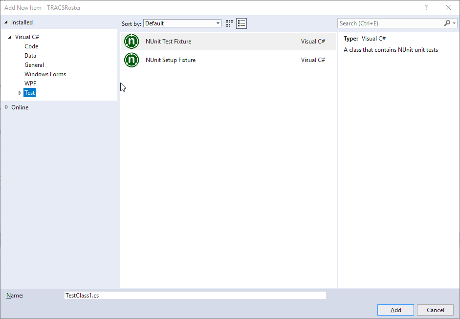This screenshot has height=319, width=460.
Task: Collapse the Installed section
Action: coord(6,22)
